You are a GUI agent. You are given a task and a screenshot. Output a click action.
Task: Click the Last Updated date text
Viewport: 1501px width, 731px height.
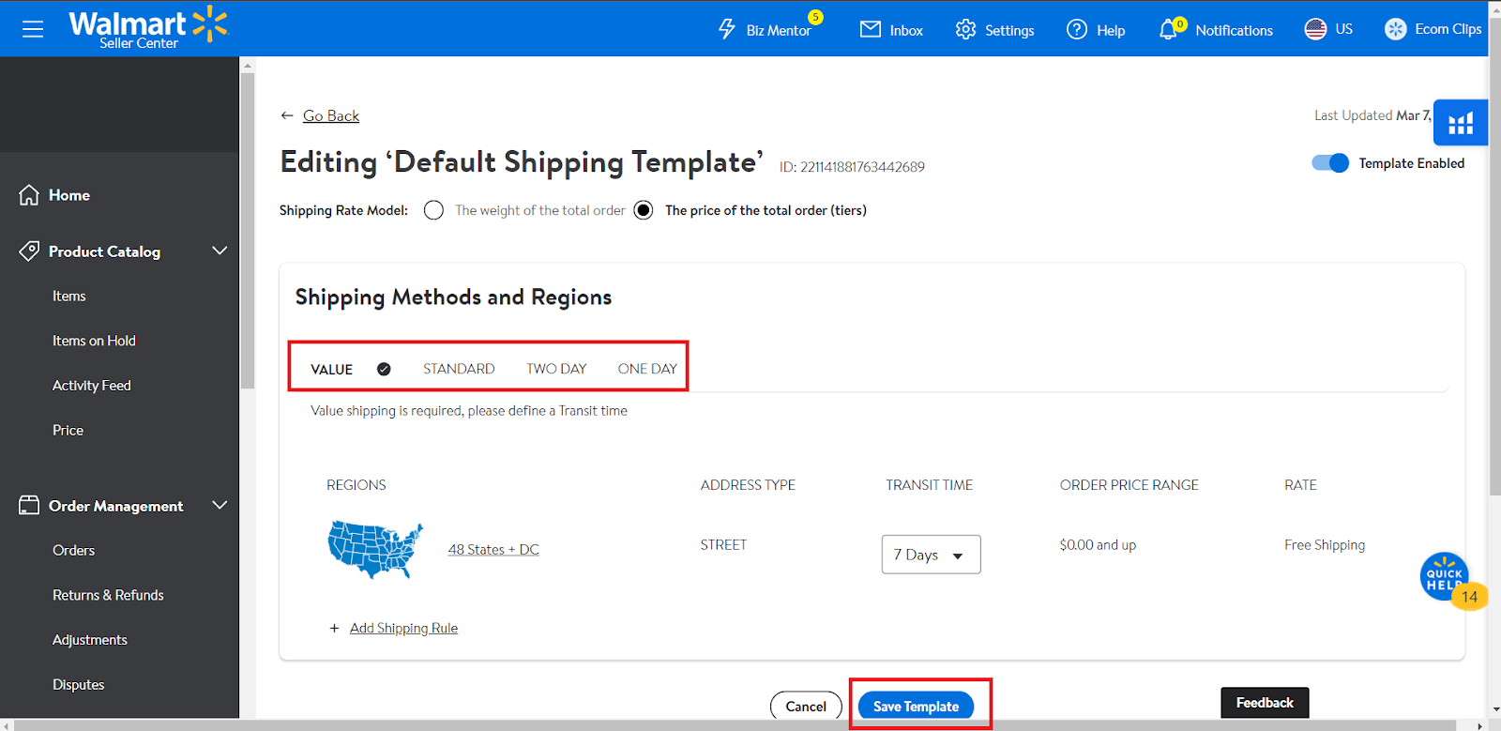[x=1372, y=115]
